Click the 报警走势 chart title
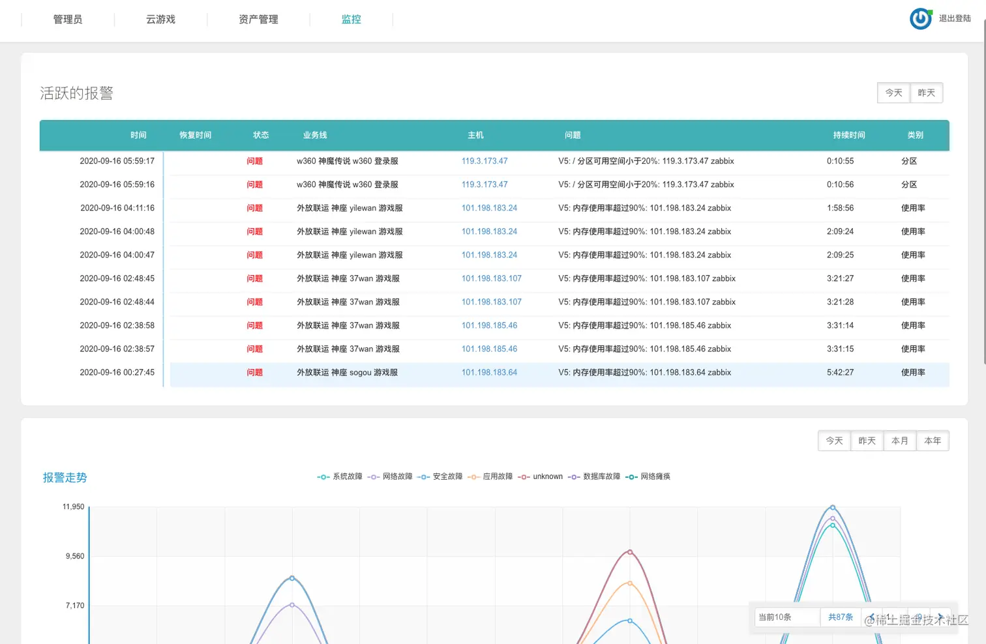This screenshot has width=986, height=644. pyautogui.click(x=65, y=478)
